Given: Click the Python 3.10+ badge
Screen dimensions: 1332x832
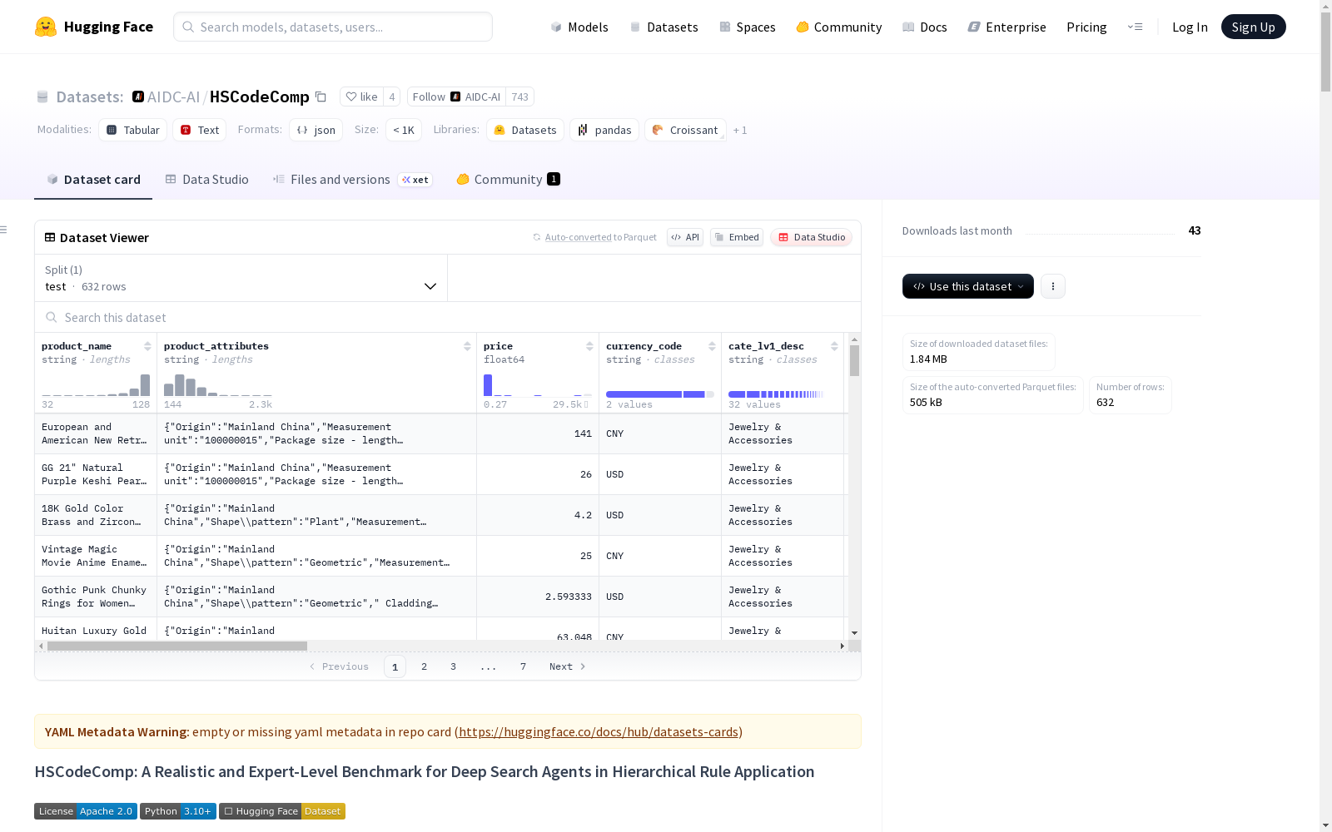Looking at the screenshot, I should pos(178,811).
